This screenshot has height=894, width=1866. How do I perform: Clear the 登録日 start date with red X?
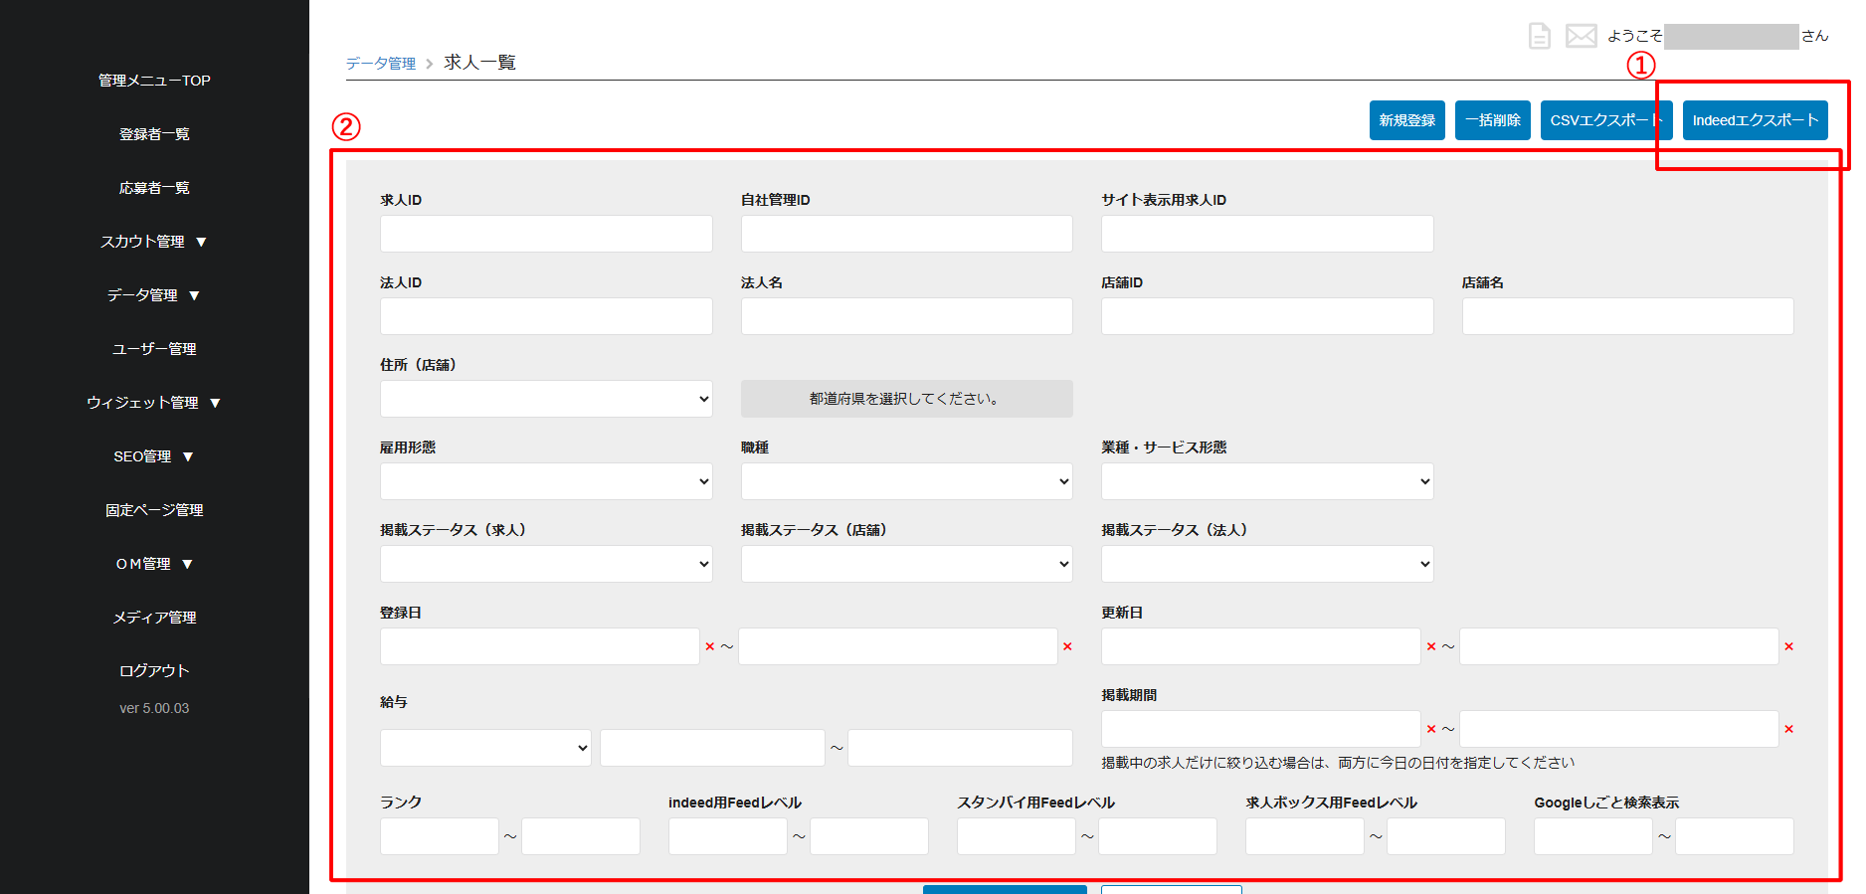(709, 646)
